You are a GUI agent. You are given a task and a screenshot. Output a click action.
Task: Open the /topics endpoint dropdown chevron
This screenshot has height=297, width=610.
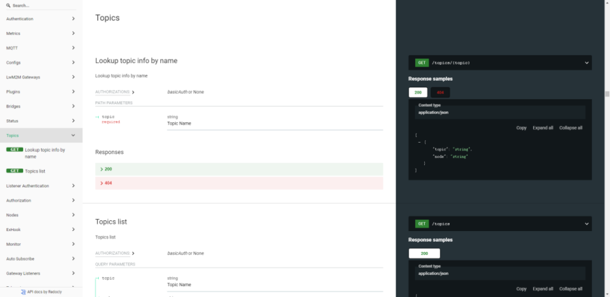587,224
